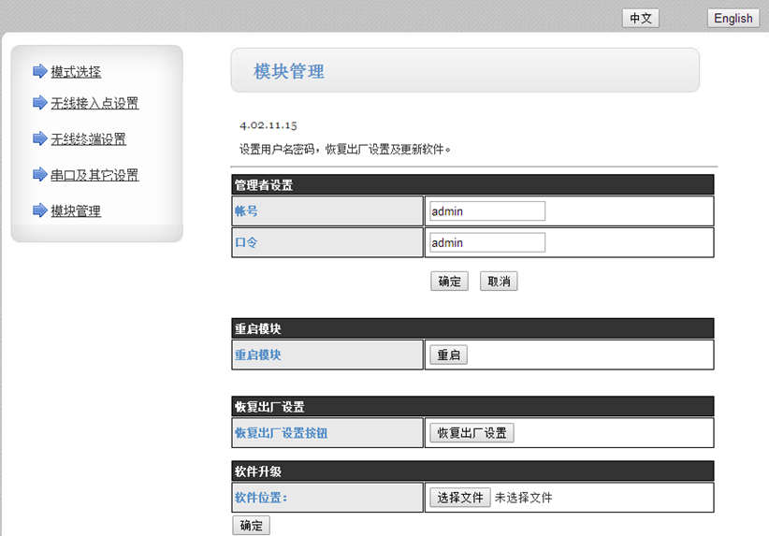Click the arrow icon next to 无线接入点设置
The width and height of the screenshot is (769, 536).
pyautogui.click(x=39, y=103)
